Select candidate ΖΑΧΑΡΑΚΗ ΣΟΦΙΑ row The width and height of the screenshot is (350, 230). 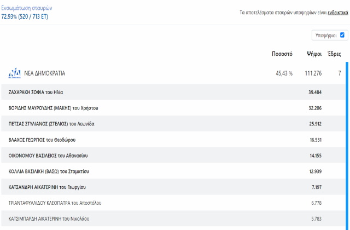coord(173,92)
